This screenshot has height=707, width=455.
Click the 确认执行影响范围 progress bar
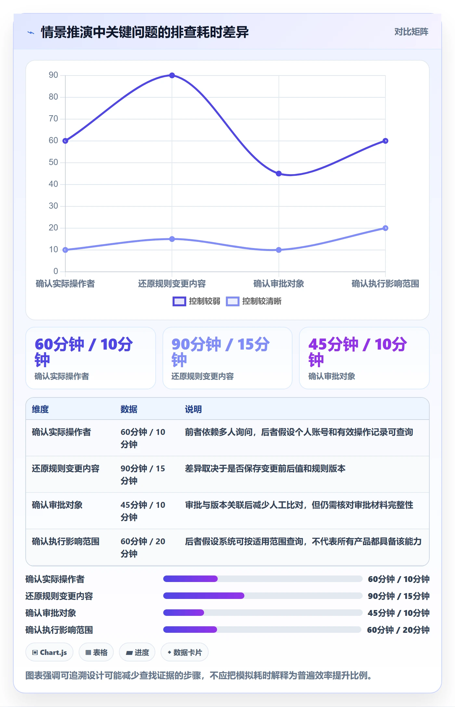[x=262, y=630]
